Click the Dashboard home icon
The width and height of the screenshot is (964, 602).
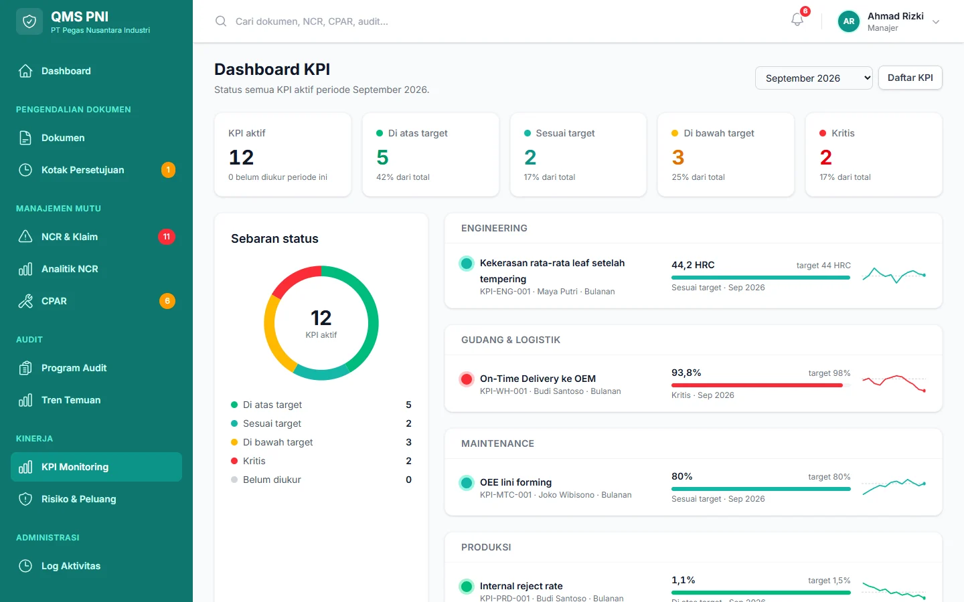pos(25,71)
